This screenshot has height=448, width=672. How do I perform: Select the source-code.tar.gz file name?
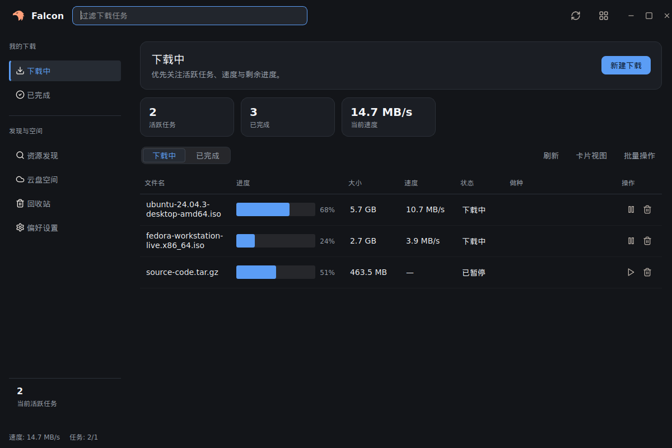[182, 272]
